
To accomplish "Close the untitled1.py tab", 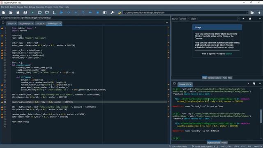I will tap(60, 23).
